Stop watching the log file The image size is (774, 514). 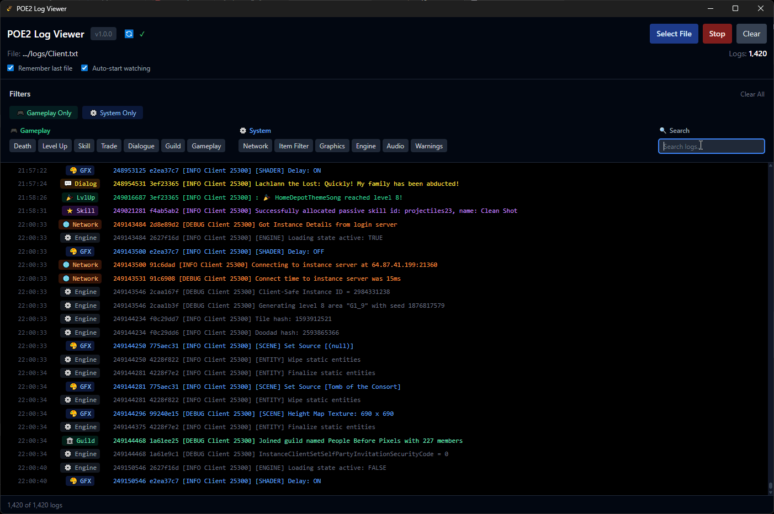[717, 34]
